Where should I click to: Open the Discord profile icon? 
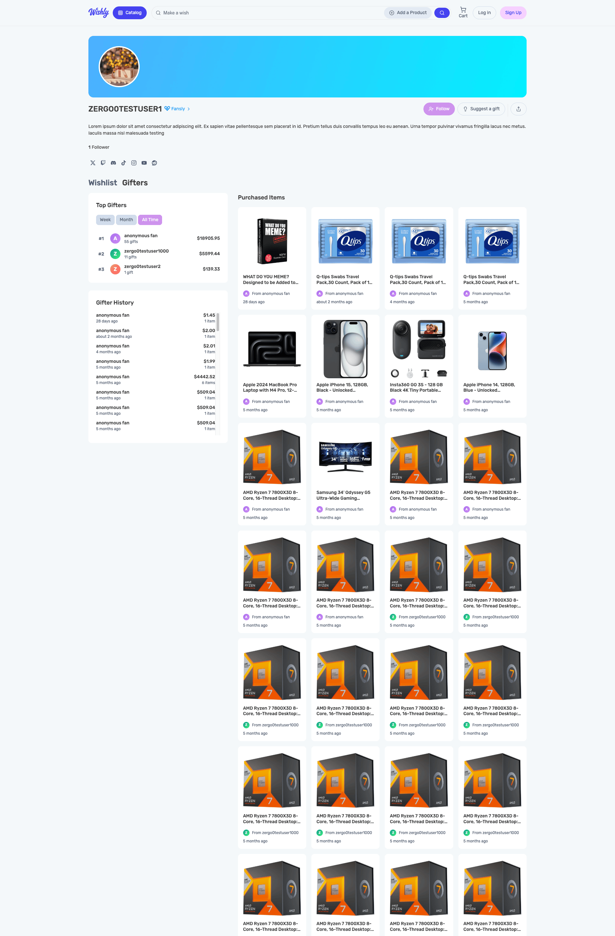113,163
